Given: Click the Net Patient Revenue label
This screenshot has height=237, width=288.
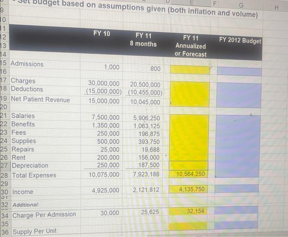Looking at the screenshot, I should pos(40,100).
